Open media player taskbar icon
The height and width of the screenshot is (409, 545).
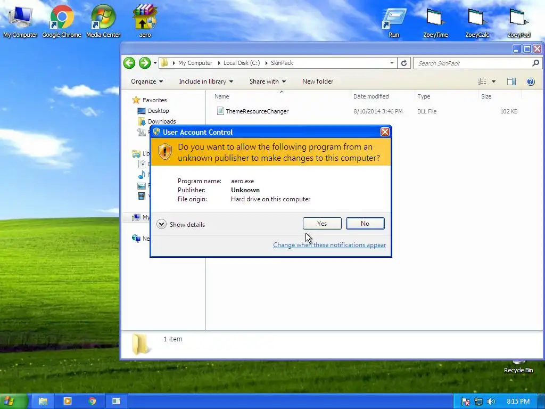click(68, 402)
